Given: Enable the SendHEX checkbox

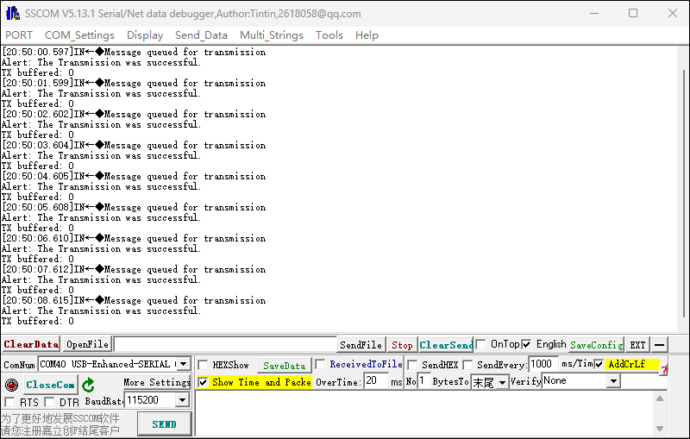Looking at the screenshot, I should click(412, 365).
